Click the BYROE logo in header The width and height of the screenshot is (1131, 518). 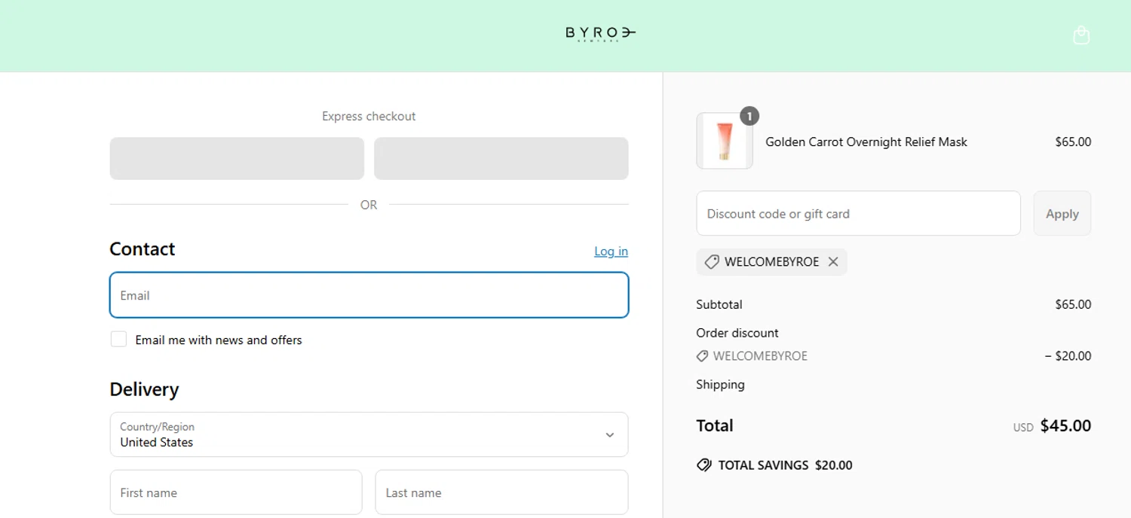pos(600,33)
